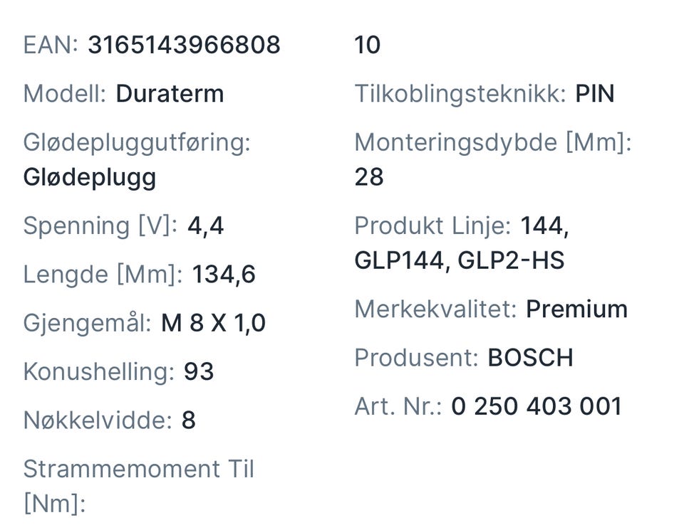Screen dimensions: 684x530
Task: Select the Lengde value 134,6
Action: click(x=224, y=274)
